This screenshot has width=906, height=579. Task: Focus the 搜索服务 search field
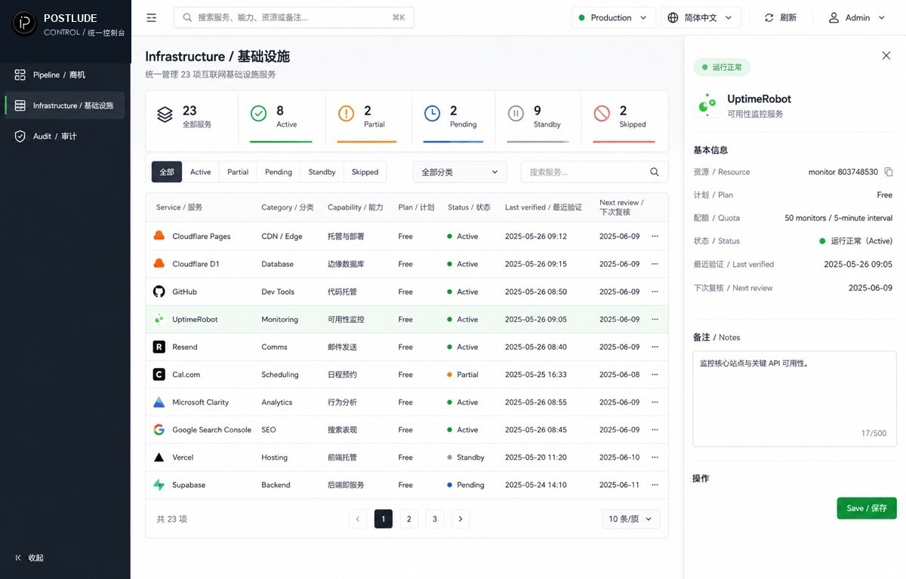[x=594, y=172]
